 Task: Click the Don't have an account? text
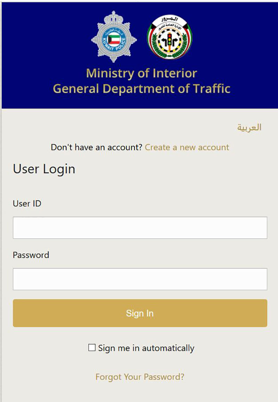[x=96, y=147]
